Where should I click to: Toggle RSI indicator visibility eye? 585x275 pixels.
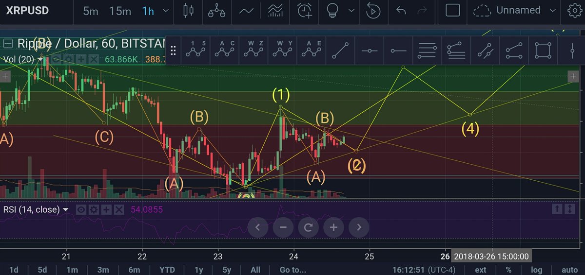point(81,210)
